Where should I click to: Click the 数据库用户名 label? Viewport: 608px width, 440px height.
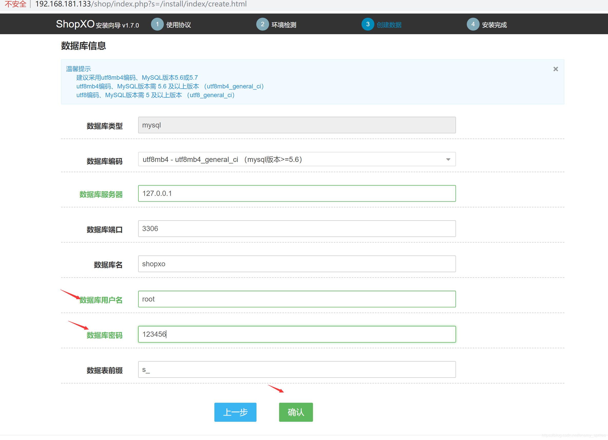[101, 300]
